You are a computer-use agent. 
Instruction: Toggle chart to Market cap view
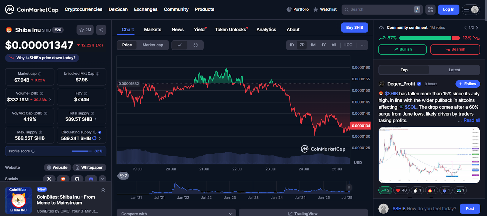click(x=153, y=45)
